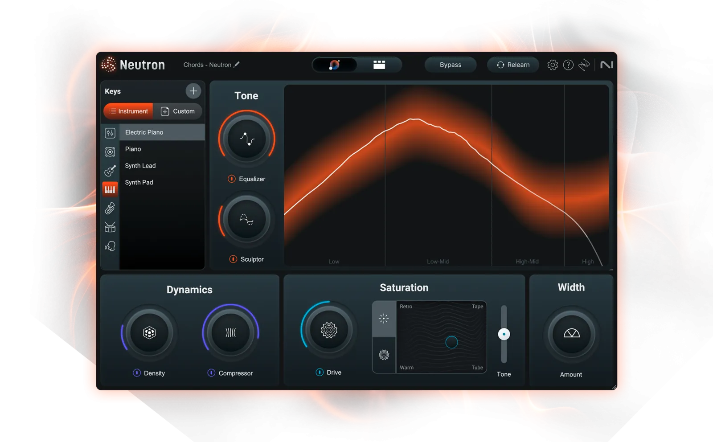The width and height of the screenshot is (713, 442).
Task: Click the High band label
Action: point(588,262)
